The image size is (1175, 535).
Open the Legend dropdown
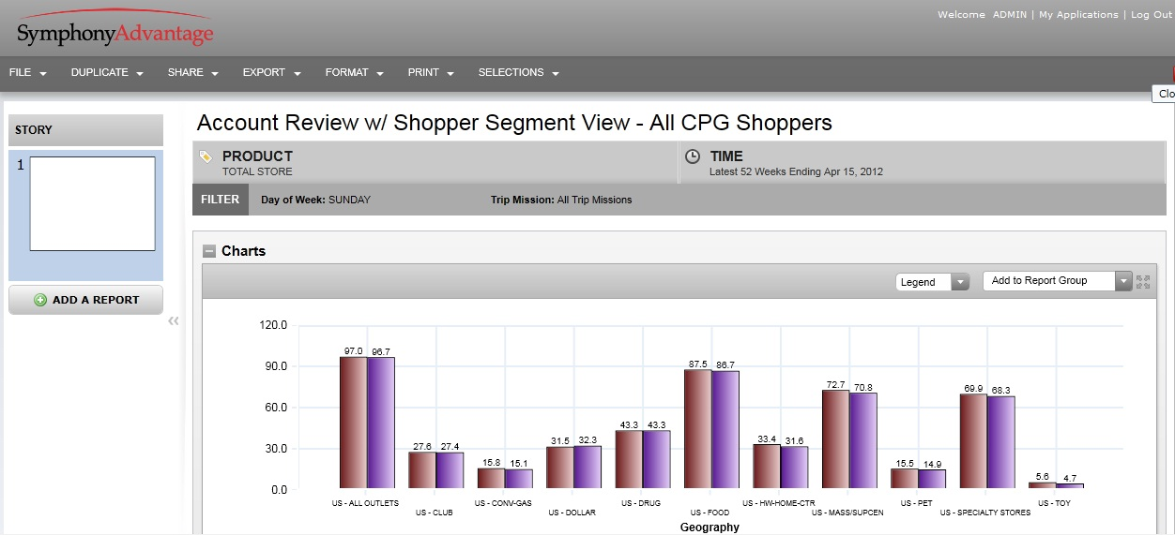(x=932, y=282)
